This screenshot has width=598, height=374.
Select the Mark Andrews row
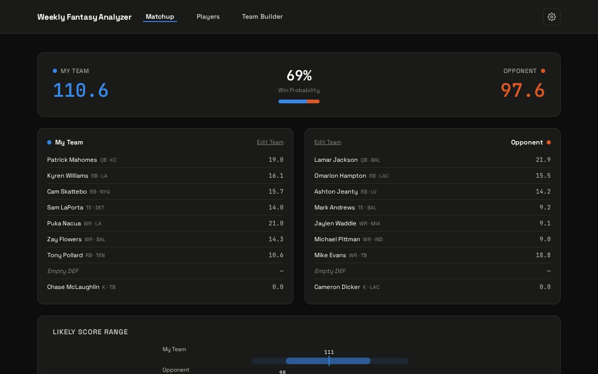pos(433,208)
